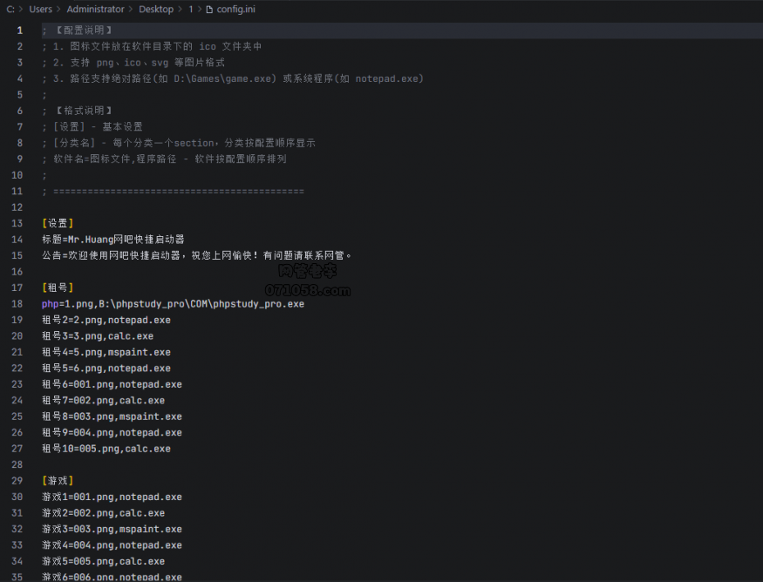Select the C: drive breadcrumb

click(10, 9)
